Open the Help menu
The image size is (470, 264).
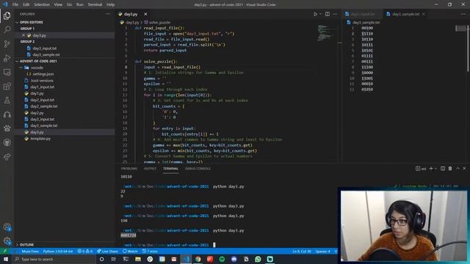pos(110,4)
